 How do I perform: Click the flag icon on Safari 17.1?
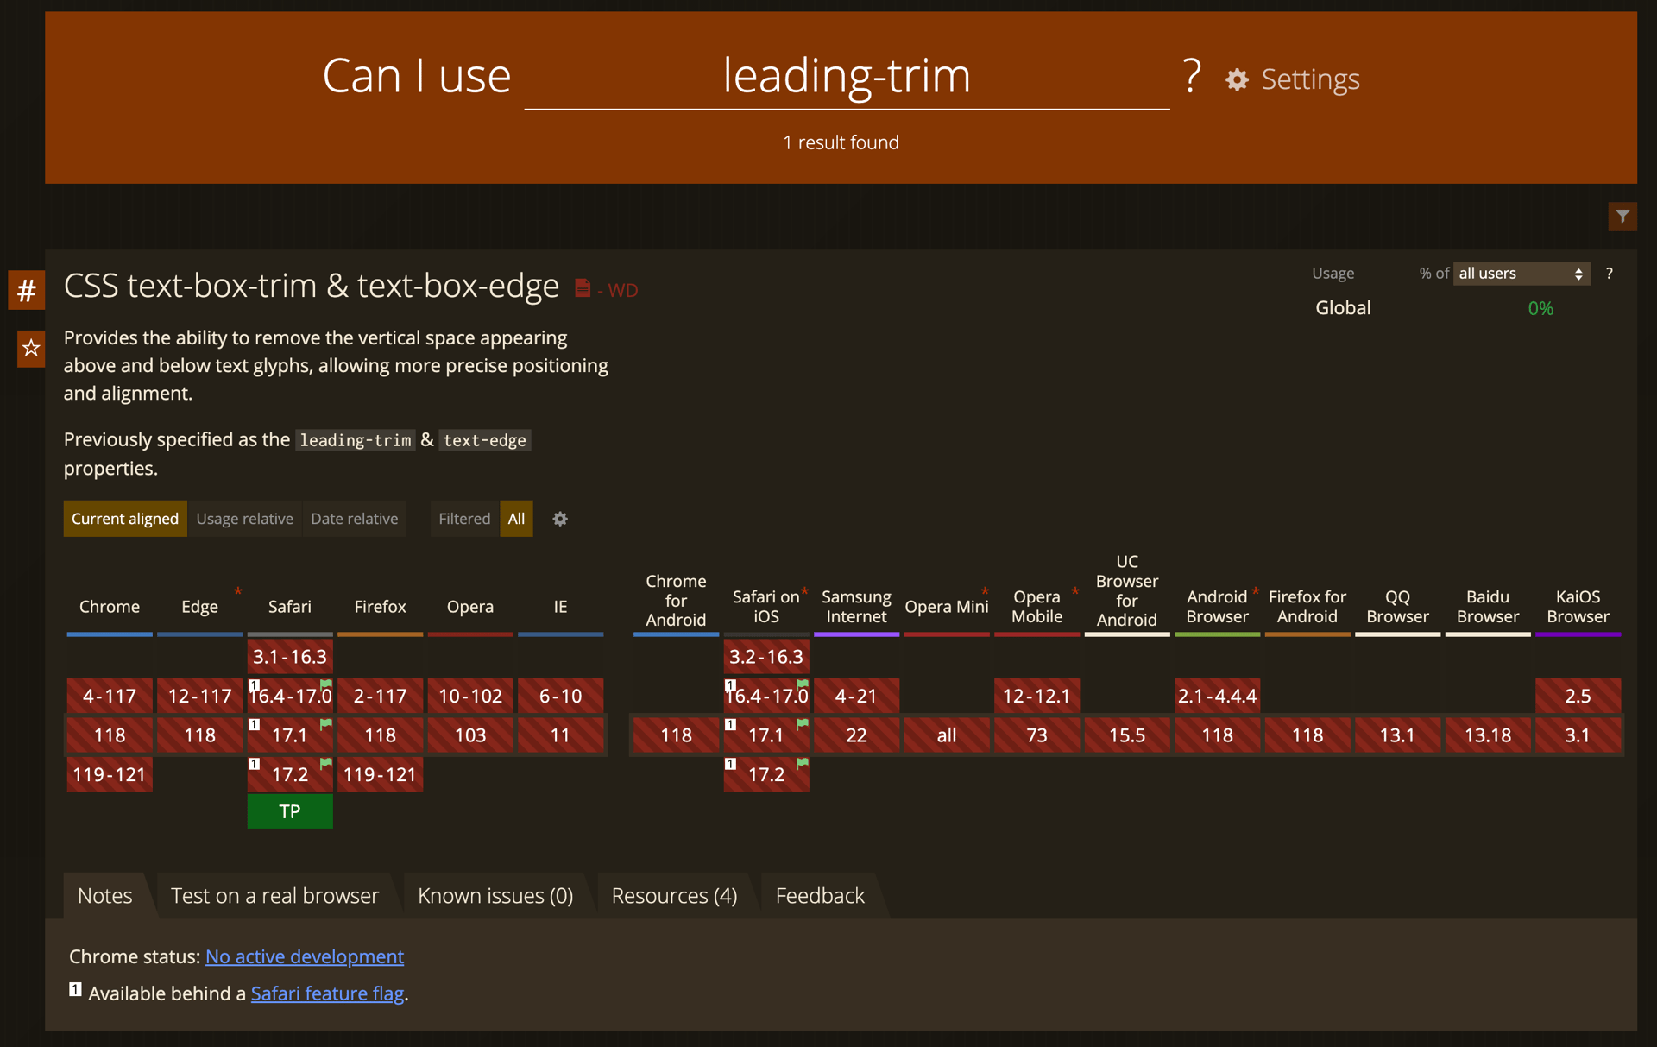326,723
